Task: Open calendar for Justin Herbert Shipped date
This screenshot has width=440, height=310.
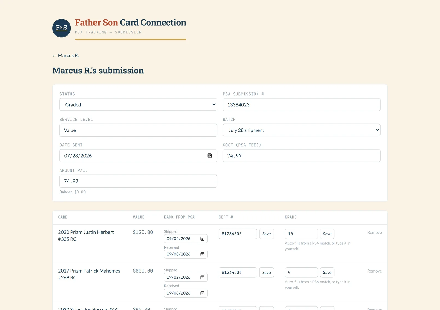Action: click(x=202, y=239)
